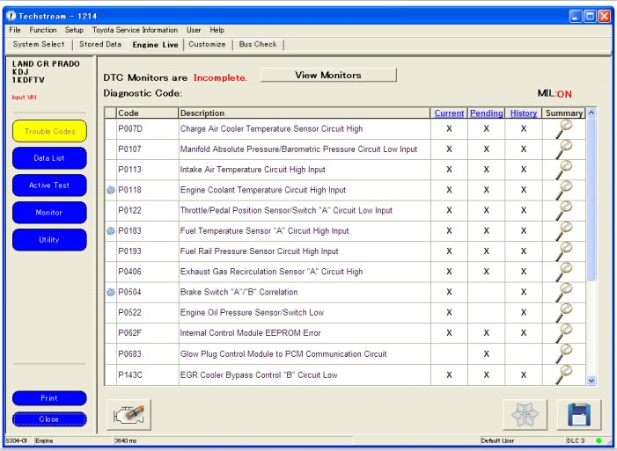Click the large snowflake freeze frame button
This screenshot has width=617, height=451.
(x=525, y=415)
